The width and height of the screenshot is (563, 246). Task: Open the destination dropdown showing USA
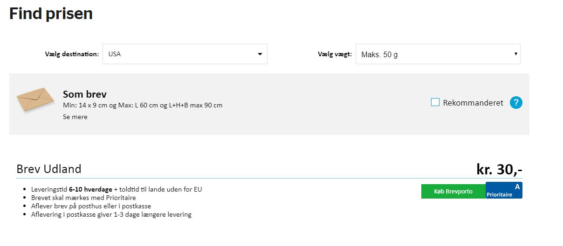pos(185,54)
